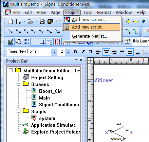Screen dimensions: 149x142
Task: Toggle the snap-to-grid button
Action: (42, 42)
